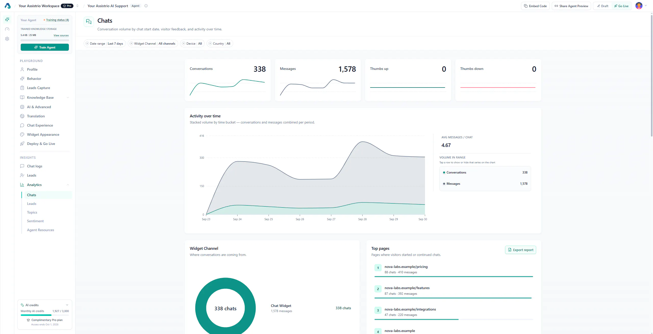Image resolution: width=653 pixels, height=334 pixels.
Task: Open AI & Advanced in the sidebar
Action: click(45, 107)
